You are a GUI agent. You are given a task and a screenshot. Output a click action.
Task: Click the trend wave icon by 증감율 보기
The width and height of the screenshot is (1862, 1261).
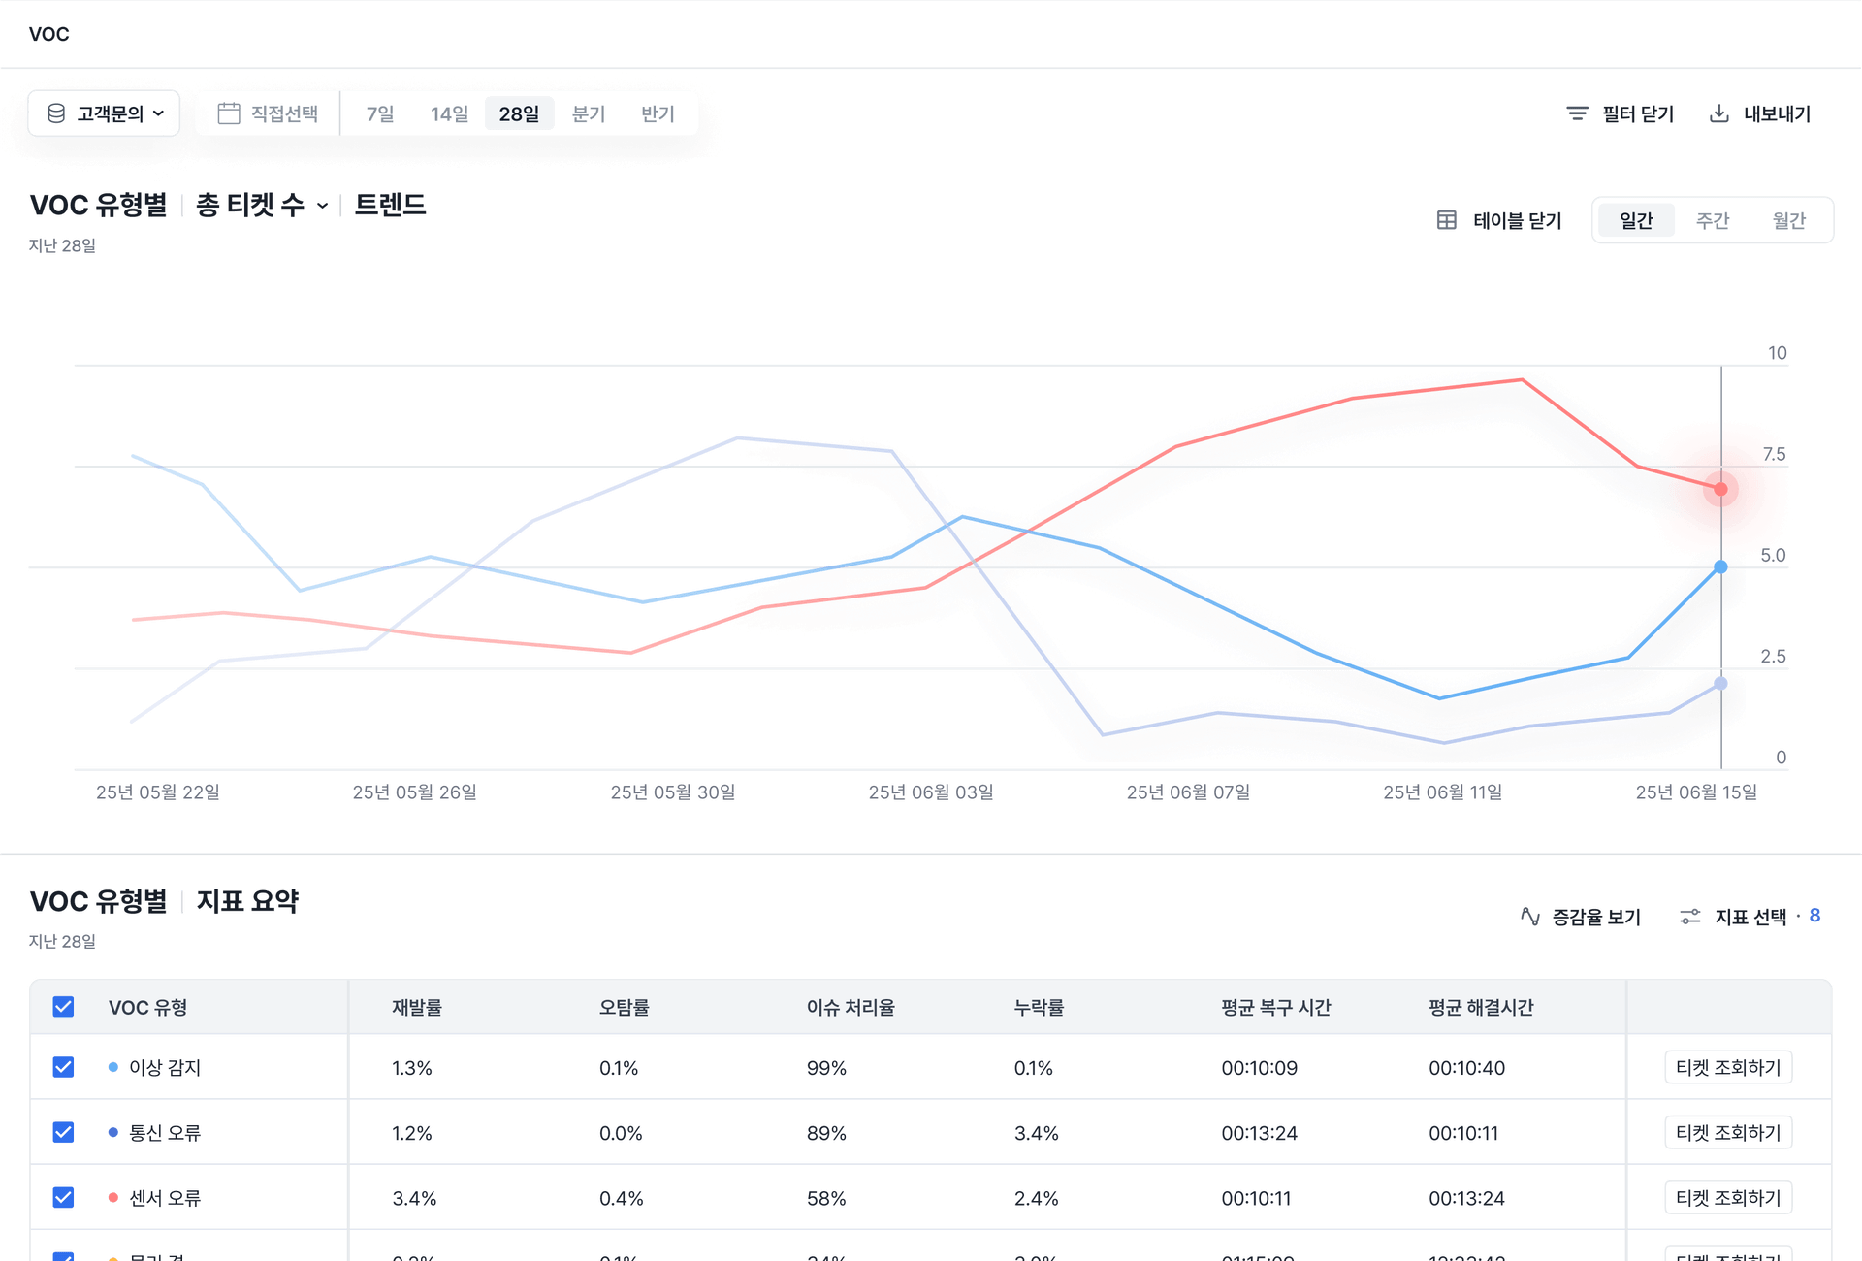(x=1529, y=916)
